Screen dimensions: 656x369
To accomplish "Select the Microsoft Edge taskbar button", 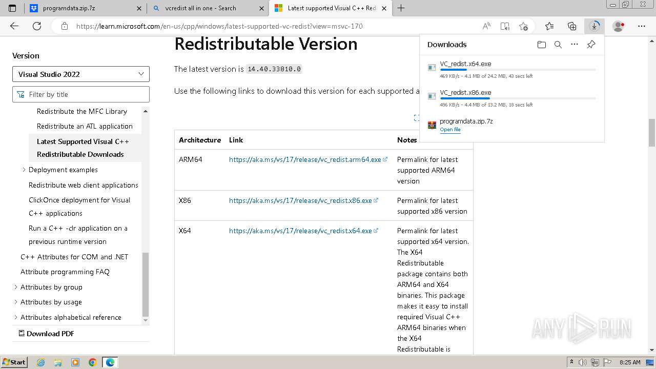I will (110, 362).
